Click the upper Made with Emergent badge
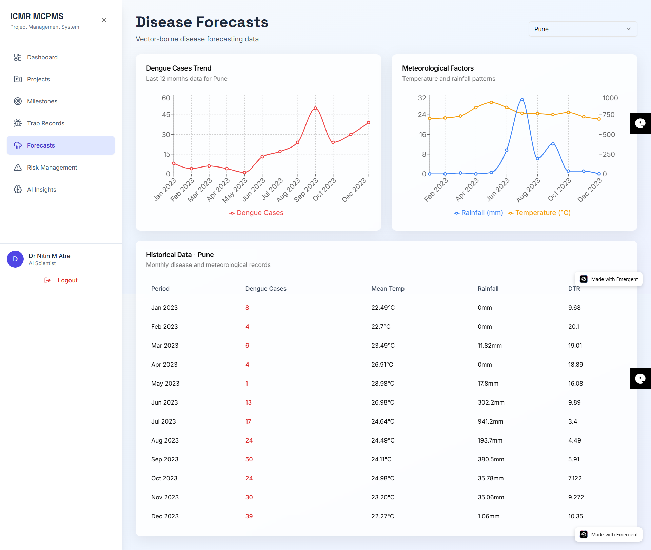 point(609,279)
